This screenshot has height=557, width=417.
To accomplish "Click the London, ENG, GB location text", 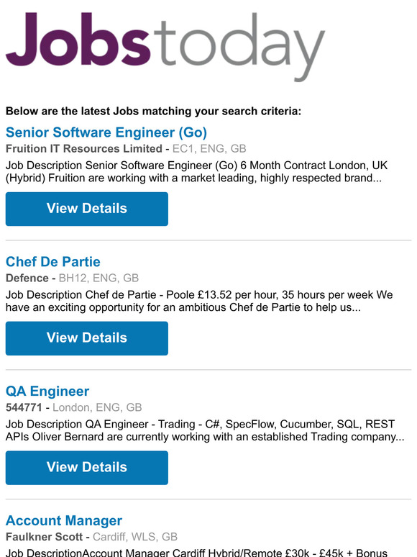I will (x=97, y=407).
